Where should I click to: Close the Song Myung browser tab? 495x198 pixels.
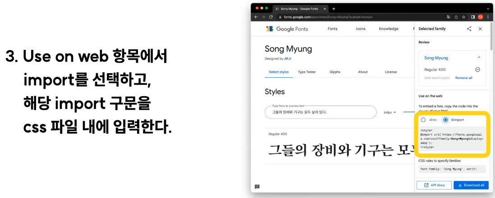pos(325,9)
